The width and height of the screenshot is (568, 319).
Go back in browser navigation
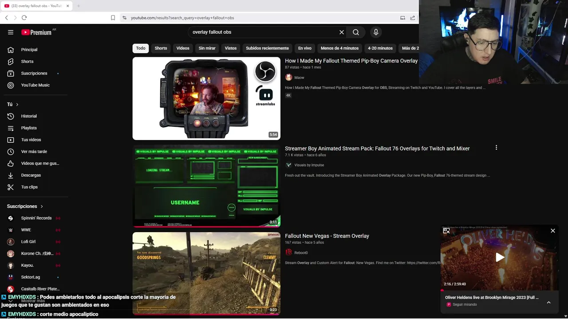(x=6, y=18)
